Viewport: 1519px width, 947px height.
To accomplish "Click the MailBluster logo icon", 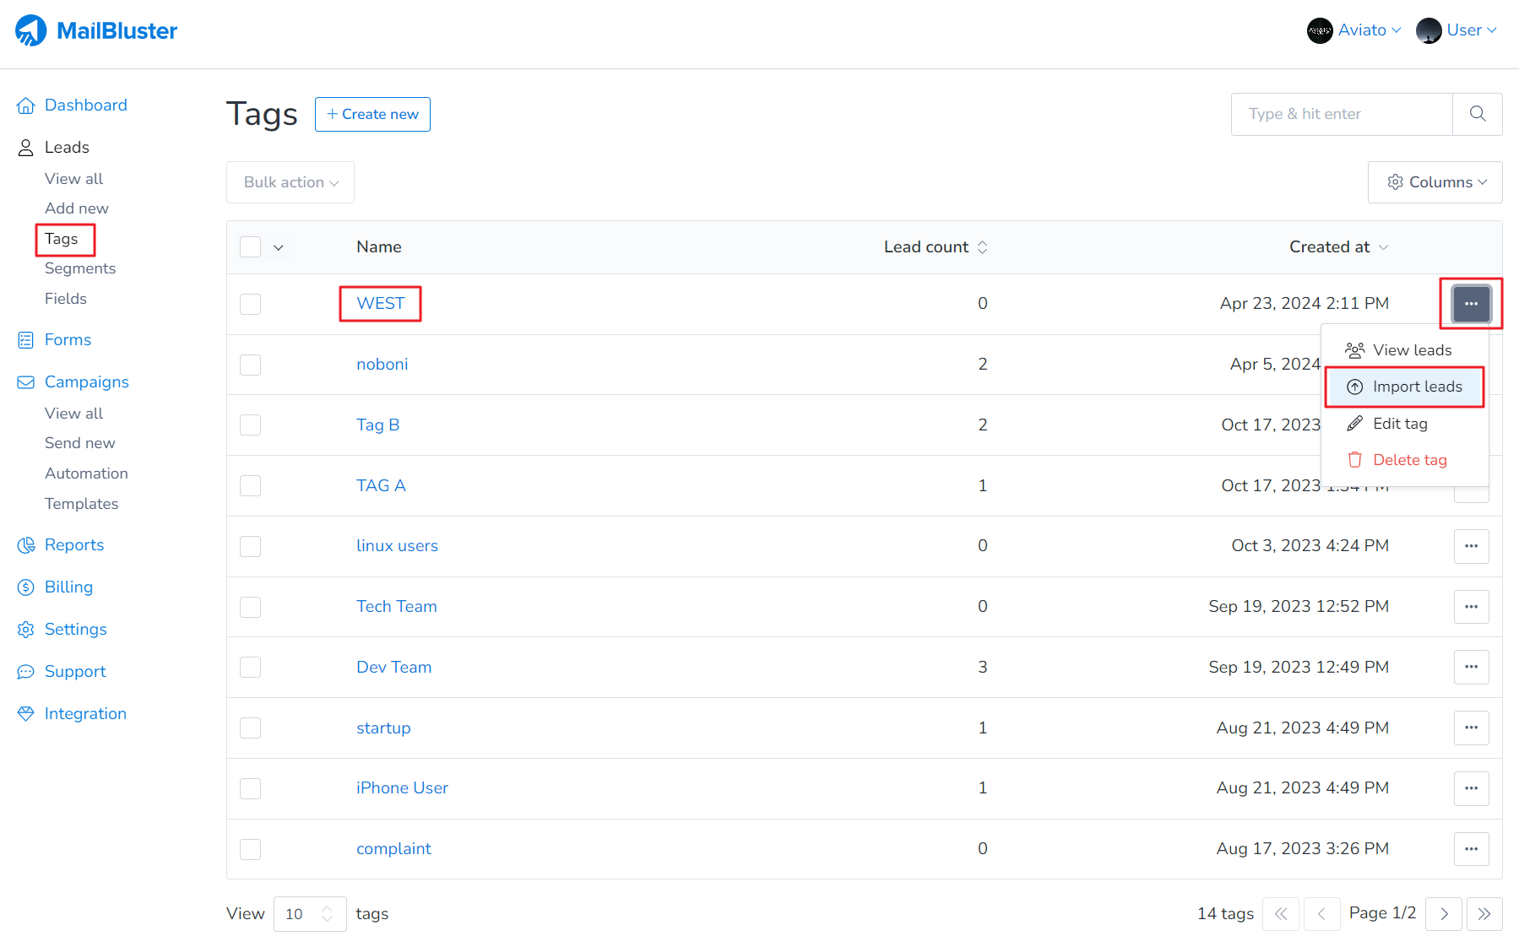I will pos(31,31).
